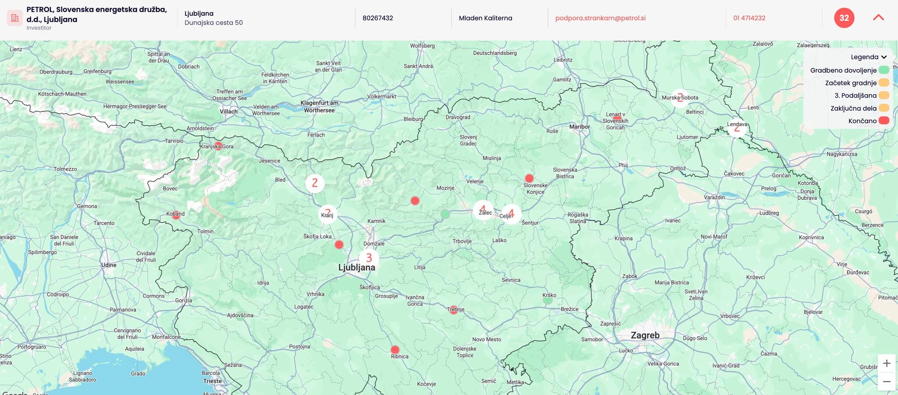Image resolution: width=898 pixels, height=395 pixels.
Task: Open the cluster marker 4 at Celje
Action: click(x=511, y=214)
